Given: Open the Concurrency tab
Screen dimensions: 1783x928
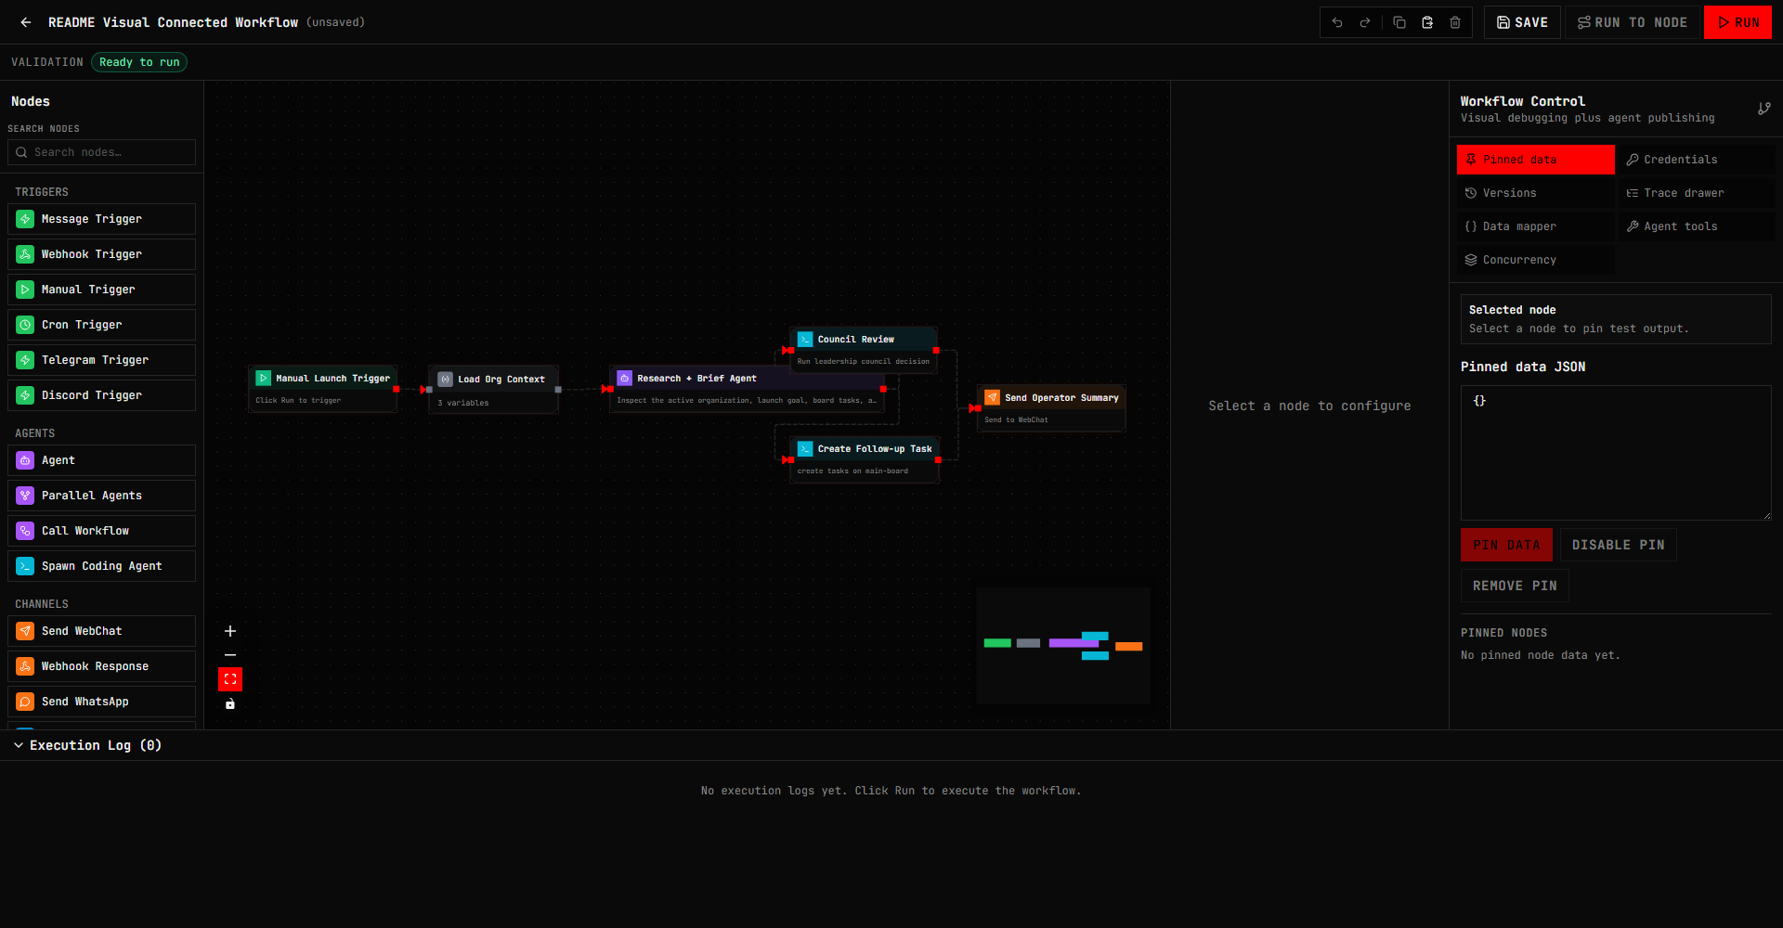Looking at the screenshot, I should (1536, 260).
